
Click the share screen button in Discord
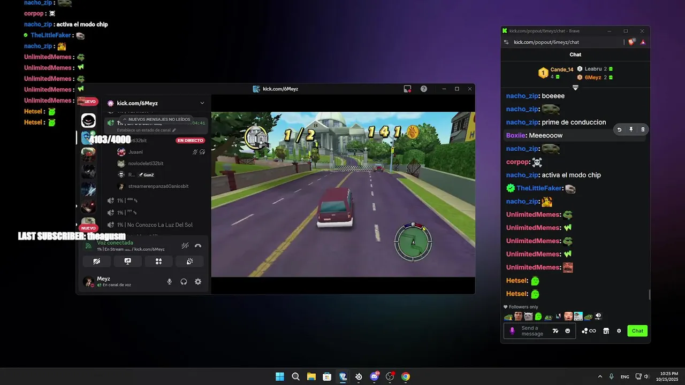click(127, 261)
